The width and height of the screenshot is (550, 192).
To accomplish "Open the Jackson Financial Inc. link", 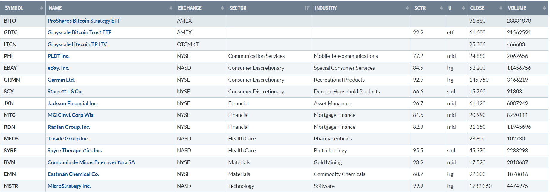I will point(72,103).
